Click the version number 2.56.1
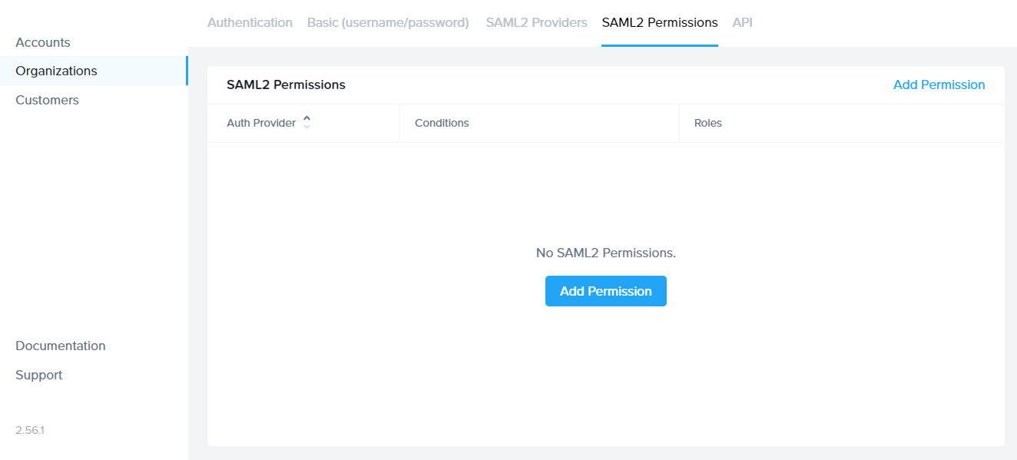 (30, 430)
